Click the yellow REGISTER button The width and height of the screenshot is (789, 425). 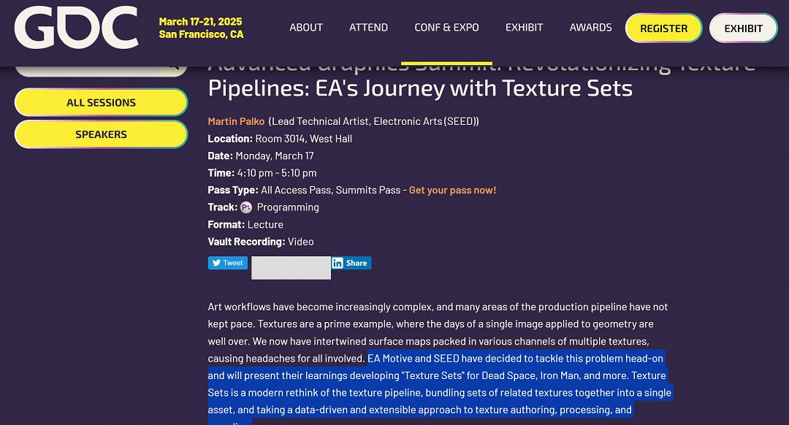(663, 28)
